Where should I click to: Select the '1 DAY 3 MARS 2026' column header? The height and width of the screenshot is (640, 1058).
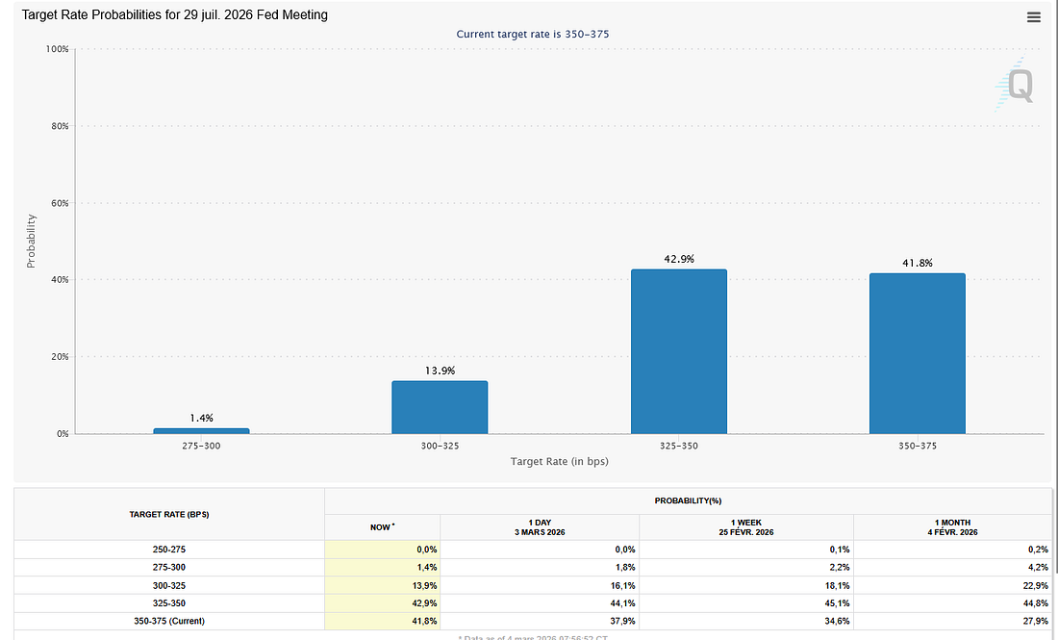(540, 527)
